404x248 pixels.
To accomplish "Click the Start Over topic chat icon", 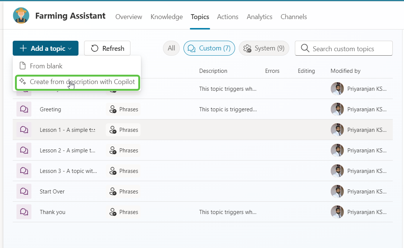I will point(24,192).
